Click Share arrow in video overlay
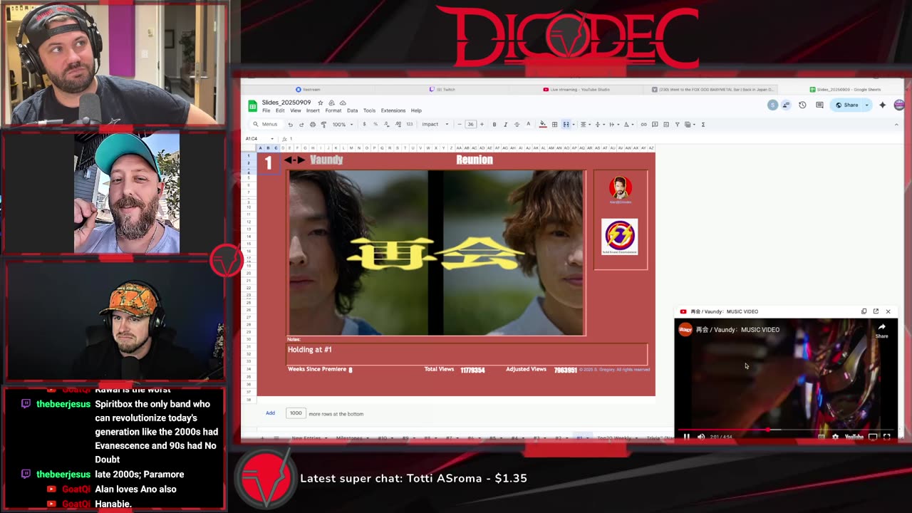This screenshot has height=513, width=912. [881, 329]
